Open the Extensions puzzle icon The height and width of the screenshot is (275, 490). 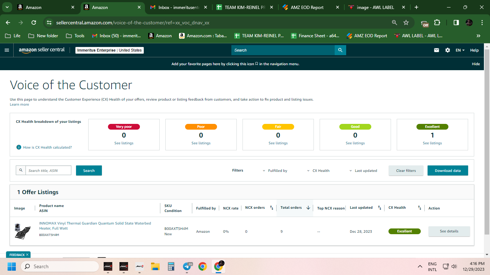[437, 23]
